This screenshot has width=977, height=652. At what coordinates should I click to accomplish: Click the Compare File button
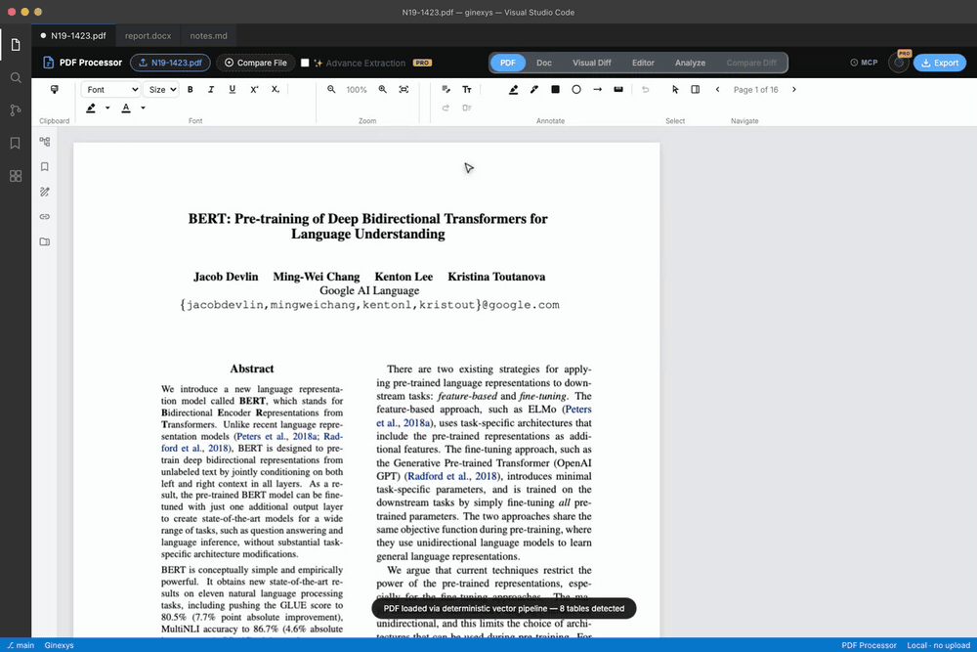tap(255, 63)
